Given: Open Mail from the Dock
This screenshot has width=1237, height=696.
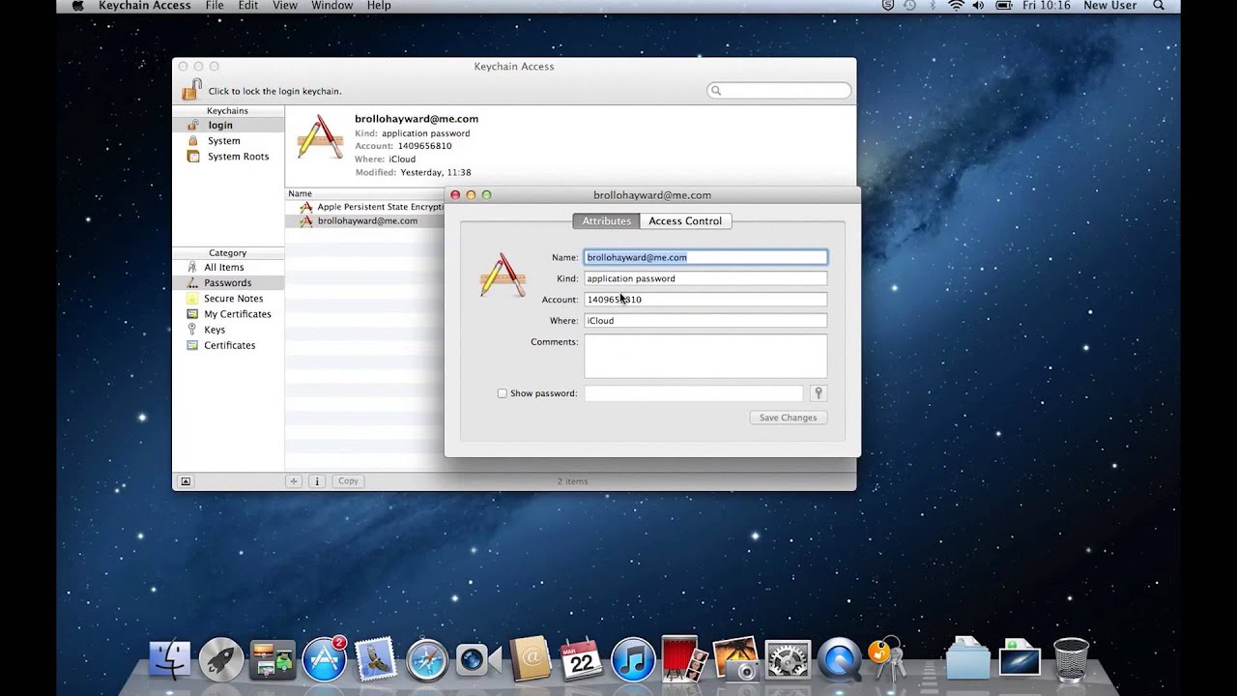Looking at the screenshot, I should point(375,659).
